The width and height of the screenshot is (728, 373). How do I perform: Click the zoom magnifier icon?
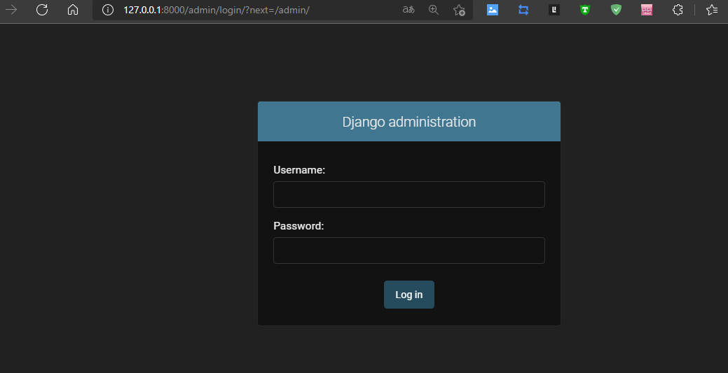pos(434,10)
